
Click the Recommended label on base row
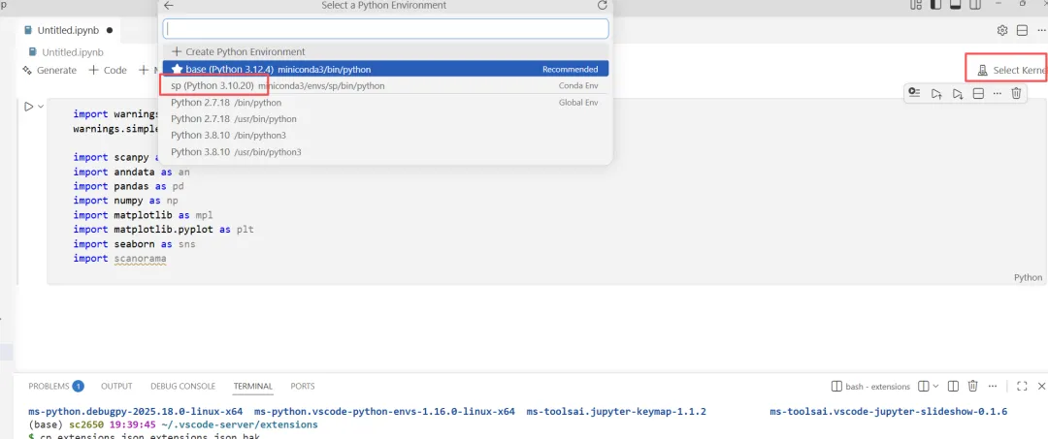coord(570,70)
